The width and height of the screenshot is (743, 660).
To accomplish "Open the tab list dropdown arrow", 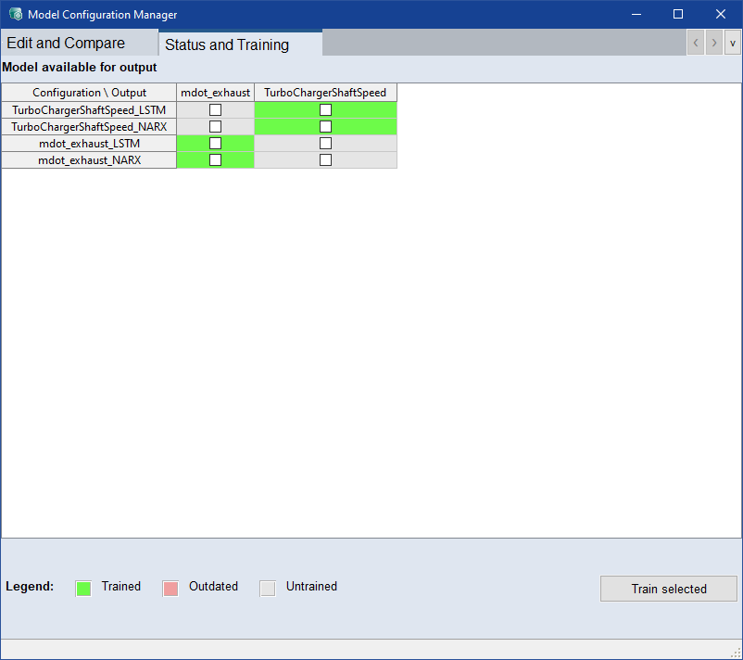I will pos(732,43).
